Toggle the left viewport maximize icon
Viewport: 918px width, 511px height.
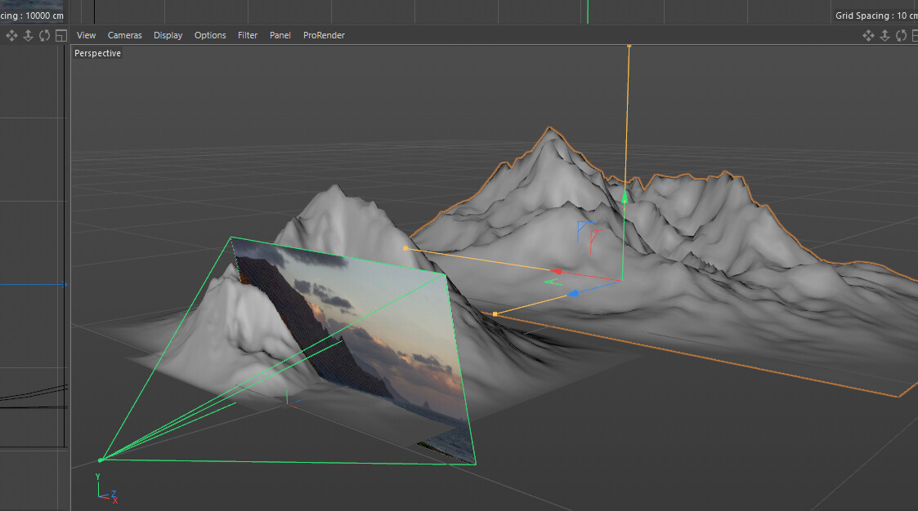[60, 36]
